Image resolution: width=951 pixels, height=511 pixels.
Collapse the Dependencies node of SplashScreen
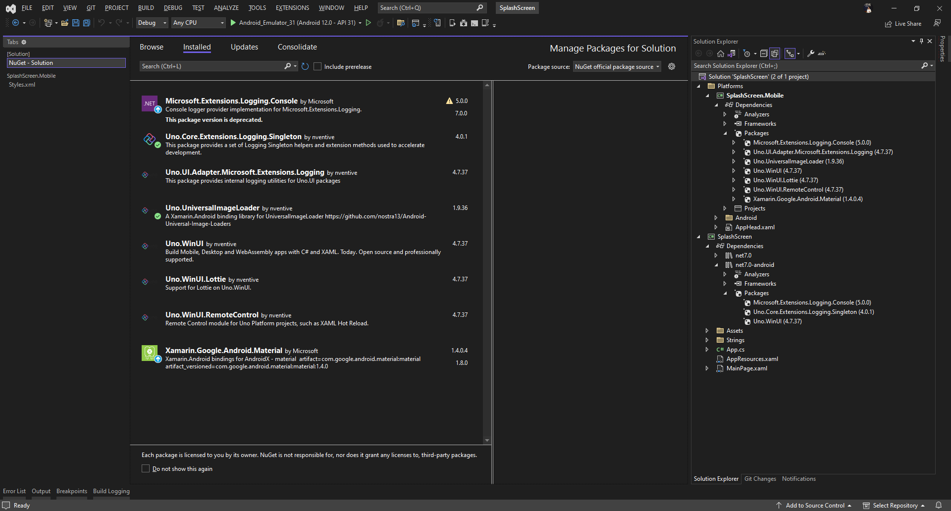(x=707, y=246)
